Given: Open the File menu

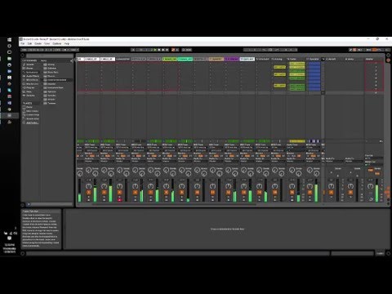Looking at the screenshot, I should tap(23, 43).
